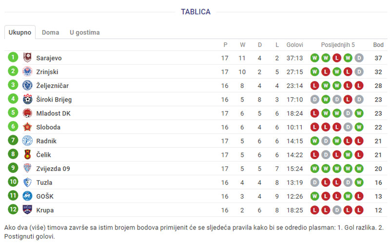Click the Čelik club crest icon
The image size is (390, 246).
click(x=27, y=154)
